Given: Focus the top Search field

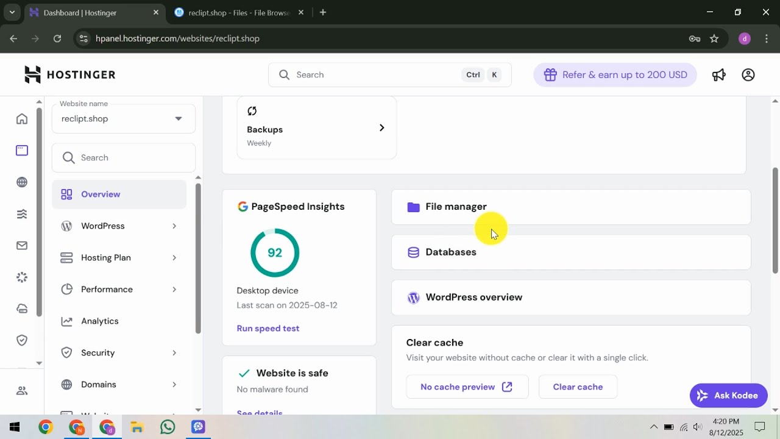Looking at the screenshot, I should pos(390,74).
